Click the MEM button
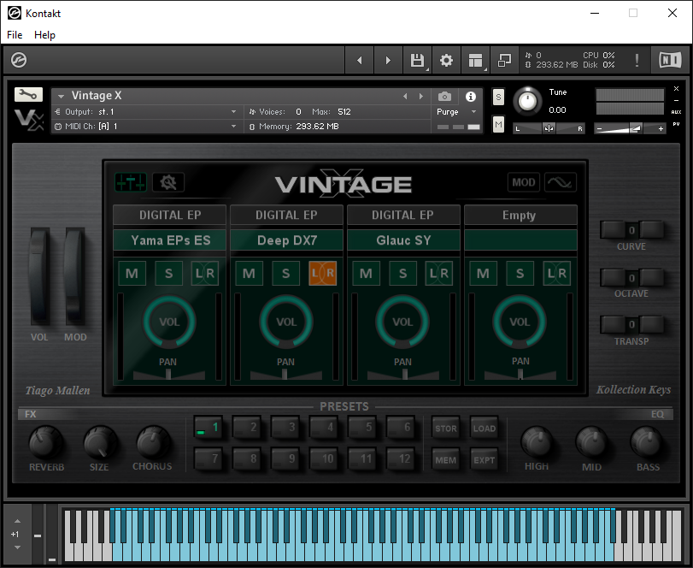 coord(445,459)
